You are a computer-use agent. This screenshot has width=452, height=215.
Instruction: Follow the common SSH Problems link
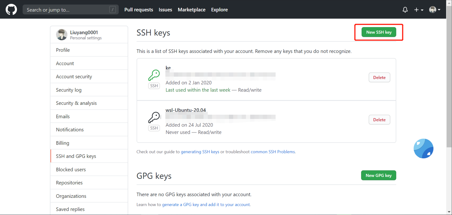[x=273, y=152]
